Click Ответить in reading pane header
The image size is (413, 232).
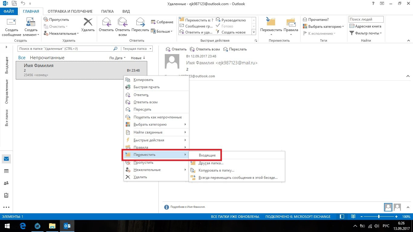pyautogui.click(x=177, y=49)
